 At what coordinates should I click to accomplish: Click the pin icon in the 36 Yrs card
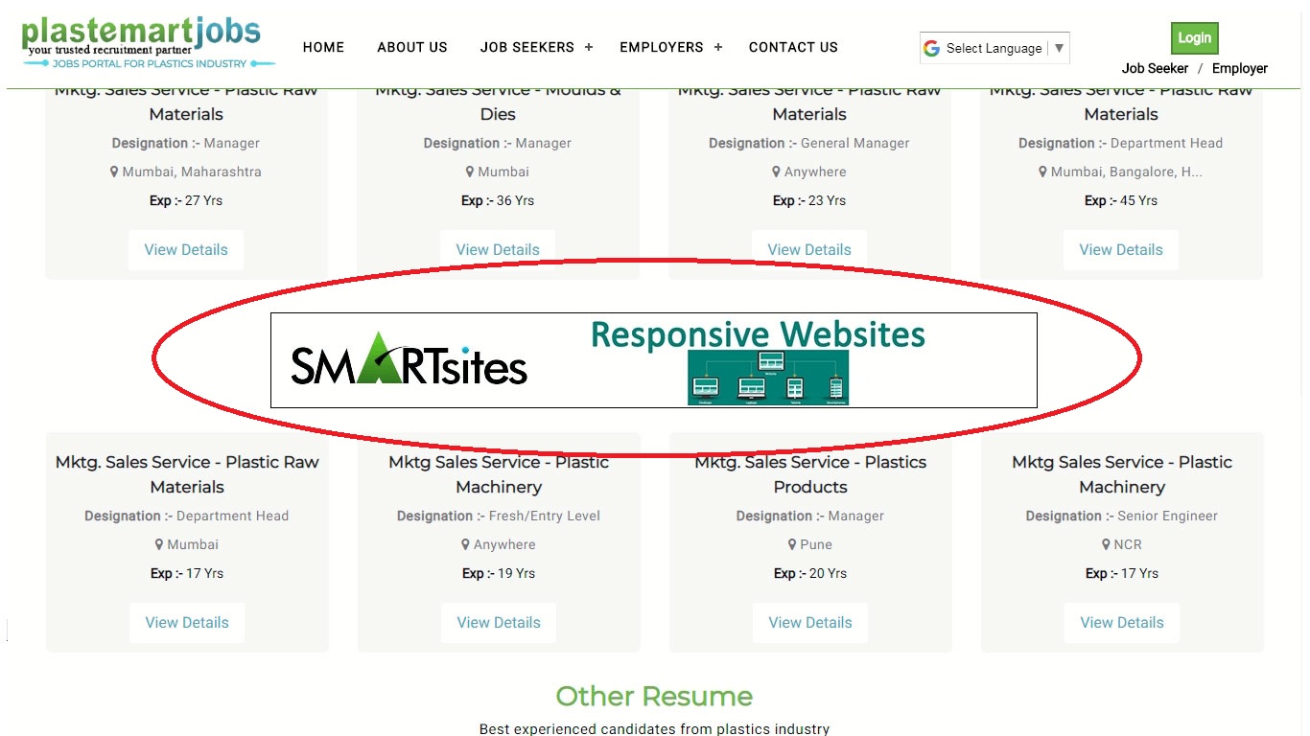click(470, 172)
